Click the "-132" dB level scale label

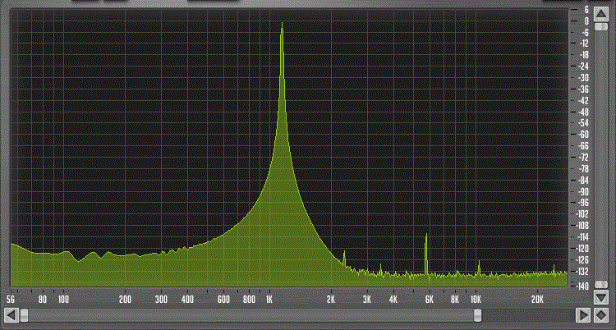coord(583,271)
